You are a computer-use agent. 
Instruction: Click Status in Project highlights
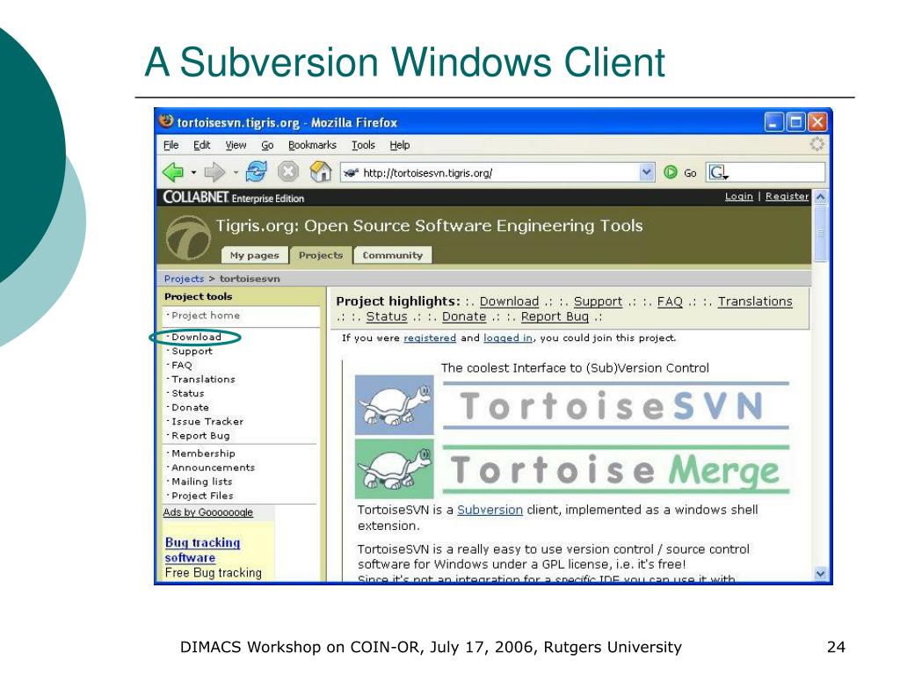pyautogui.click(x=387, y=316)
